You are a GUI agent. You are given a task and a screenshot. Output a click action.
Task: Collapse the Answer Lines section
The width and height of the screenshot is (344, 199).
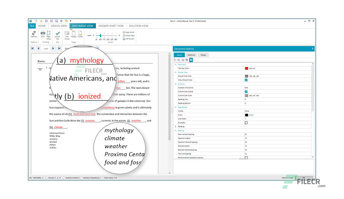pos(176,72)
